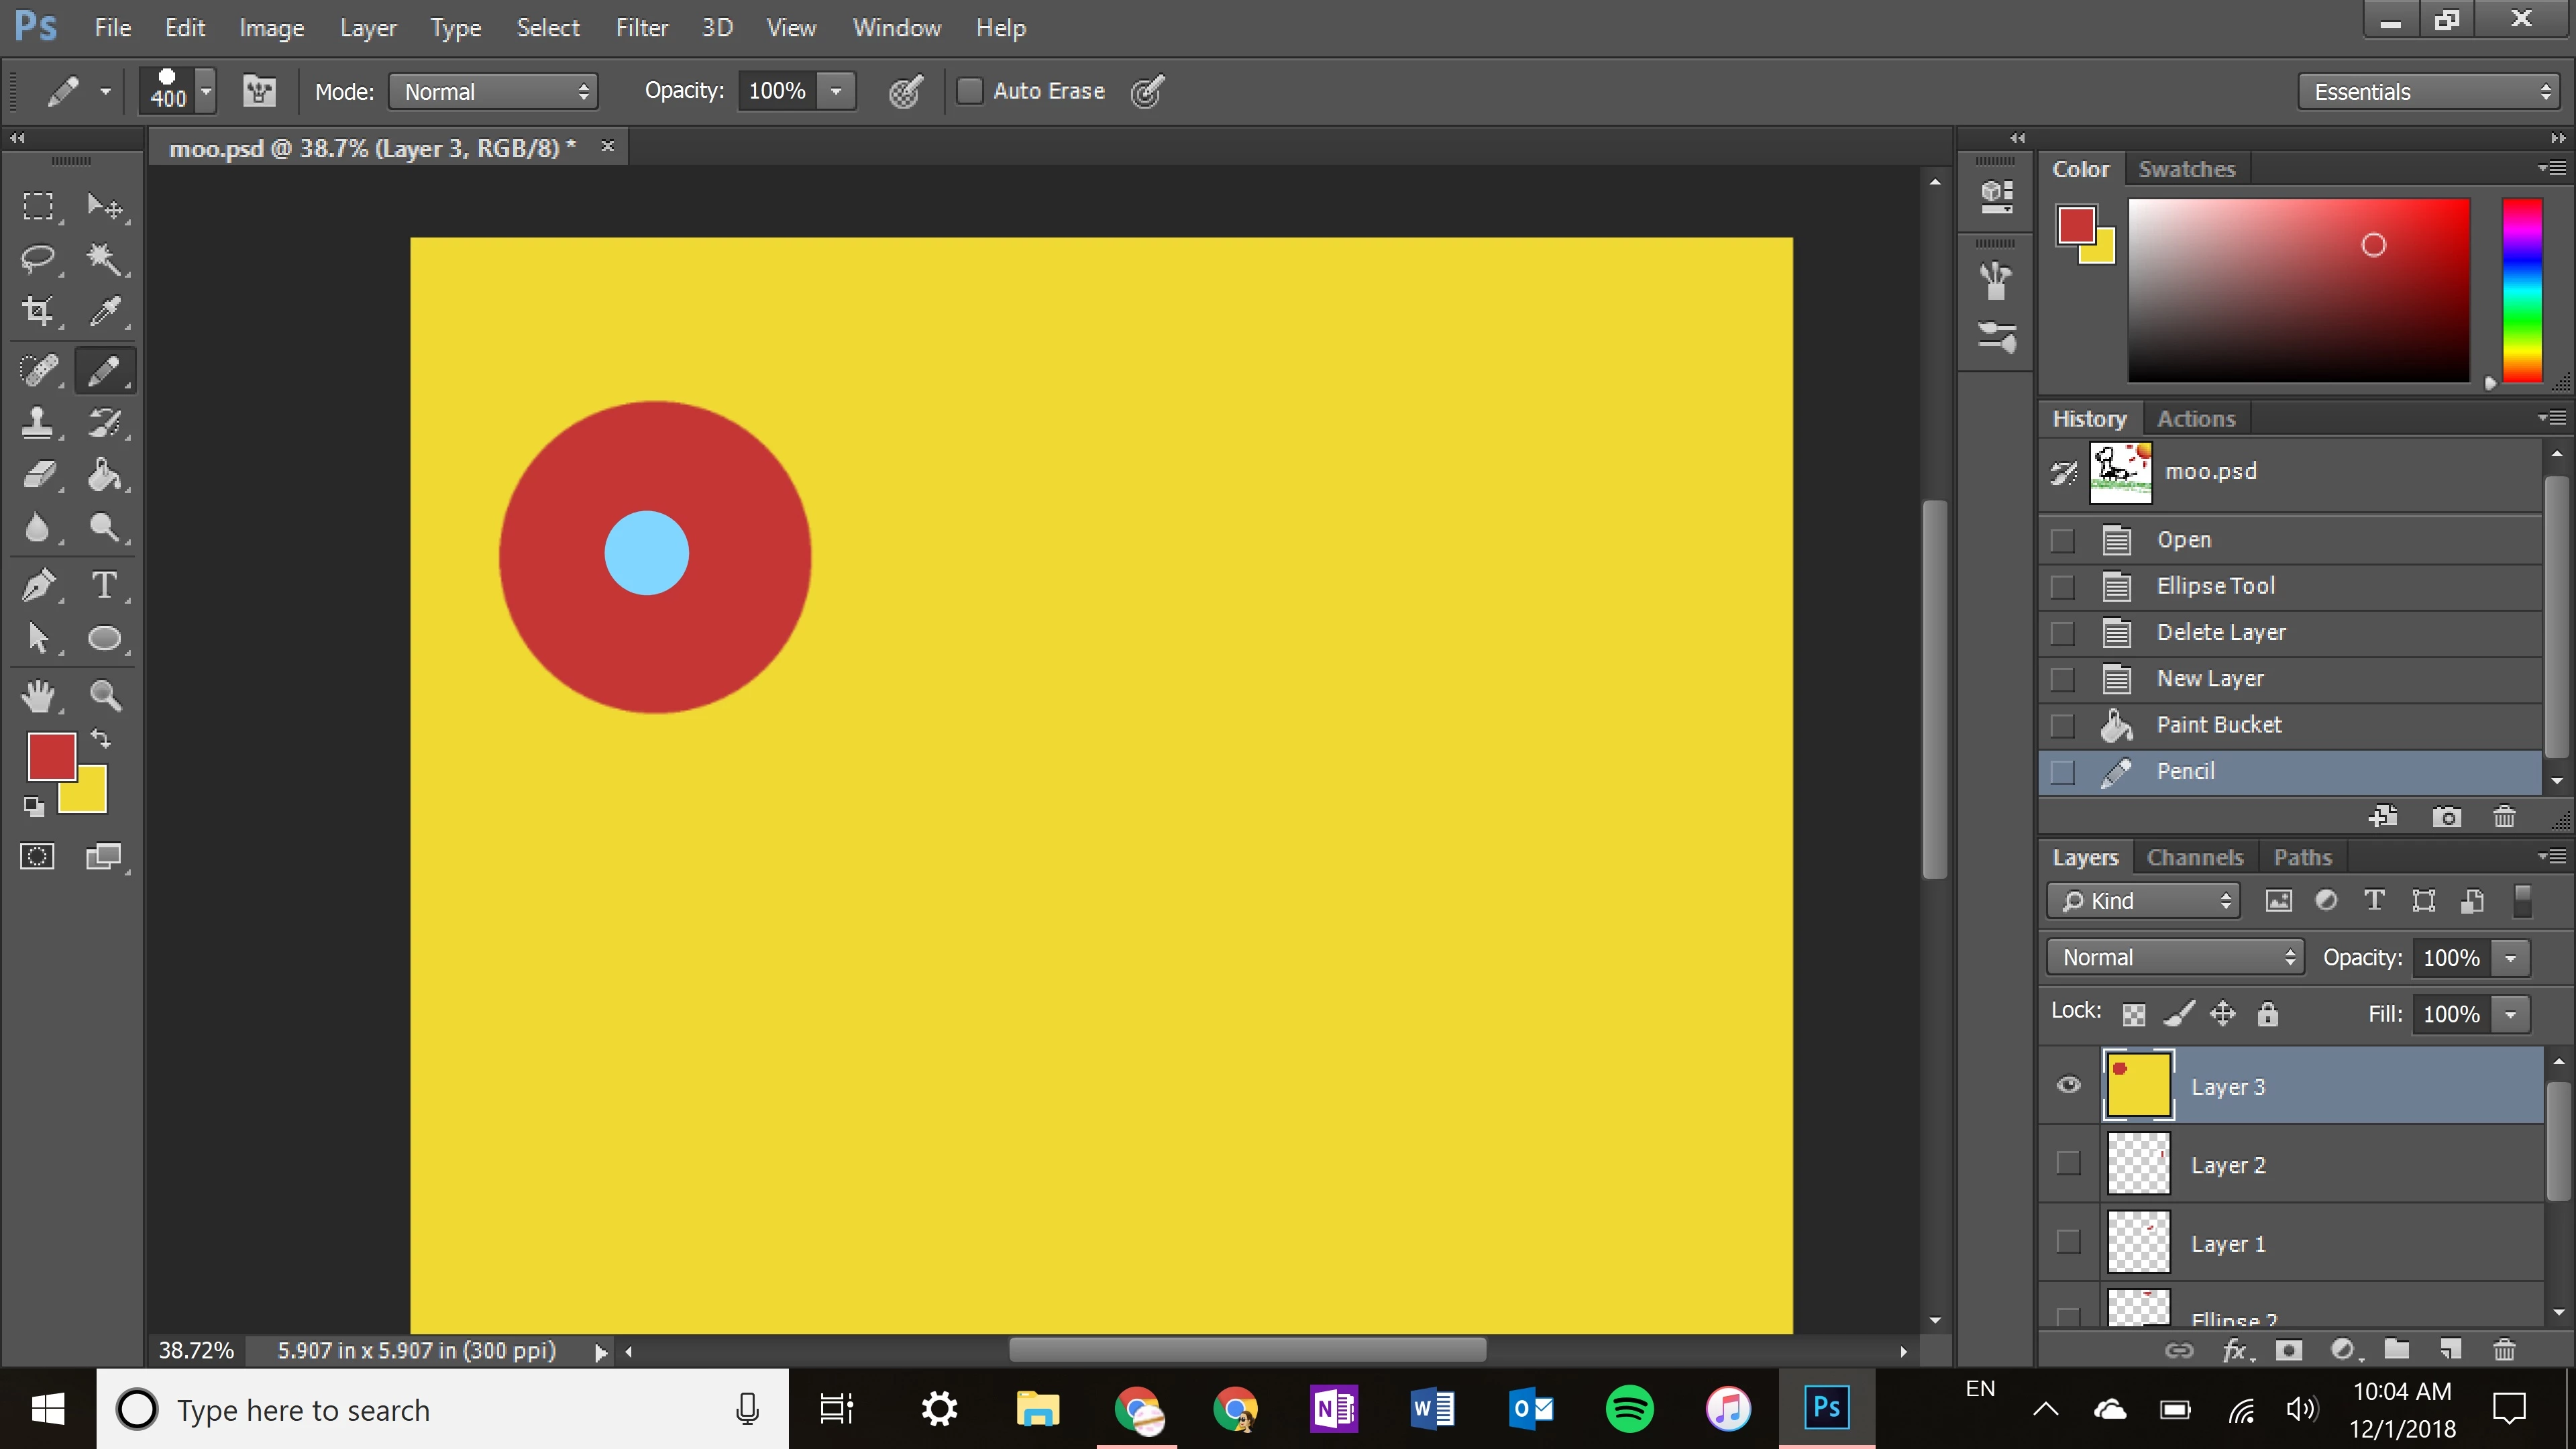Viewport: 2576px width, 1449px height.
Task: Switch to the Swatches tab
Action: click(2186, 169)
